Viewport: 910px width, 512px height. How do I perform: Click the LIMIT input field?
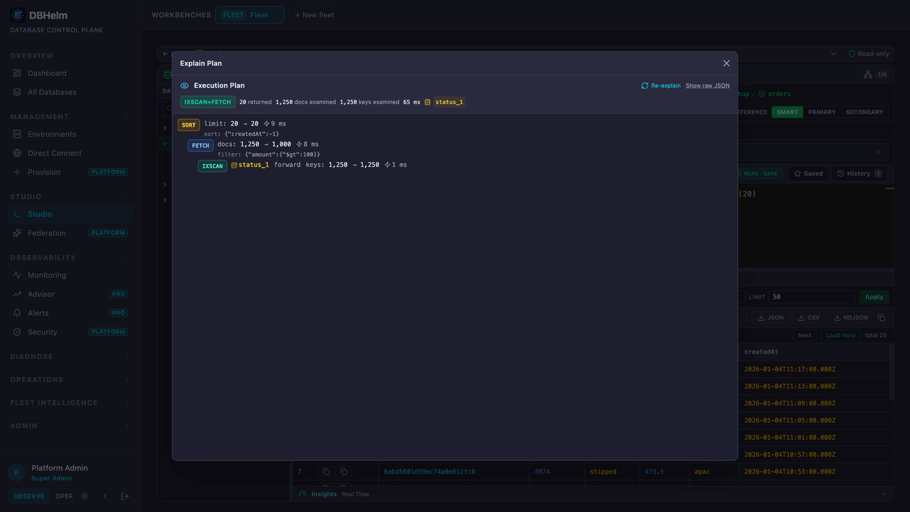(x=812, y=297)
